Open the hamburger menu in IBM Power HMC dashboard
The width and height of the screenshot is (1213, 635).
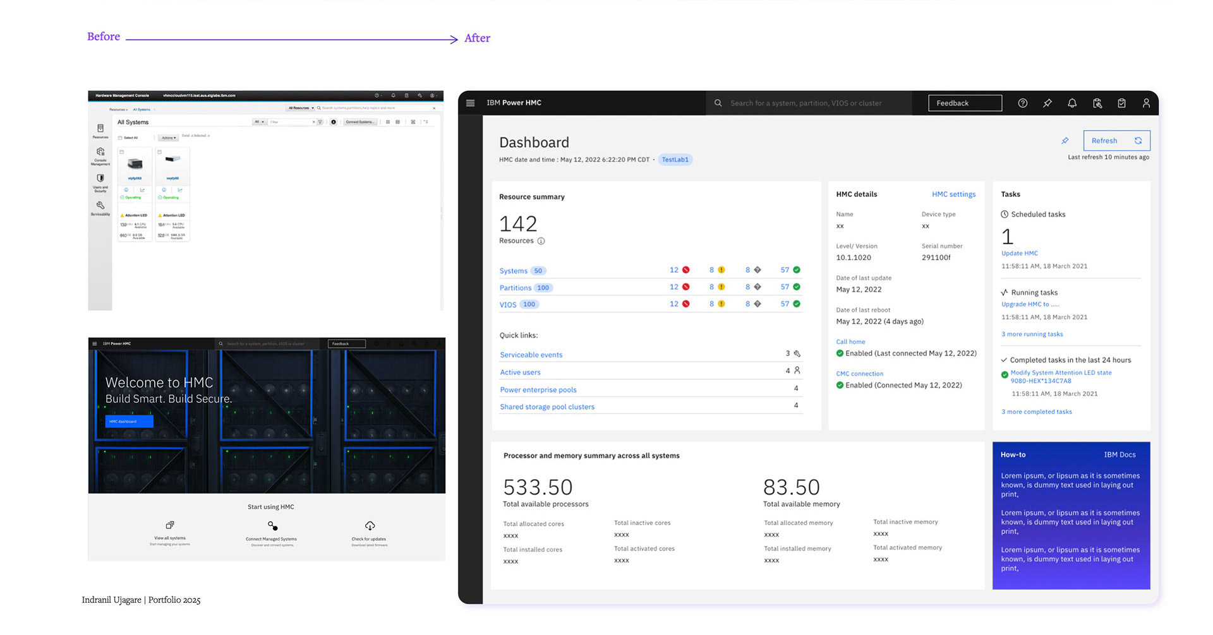pyautogui.click(x=470, y=103)
